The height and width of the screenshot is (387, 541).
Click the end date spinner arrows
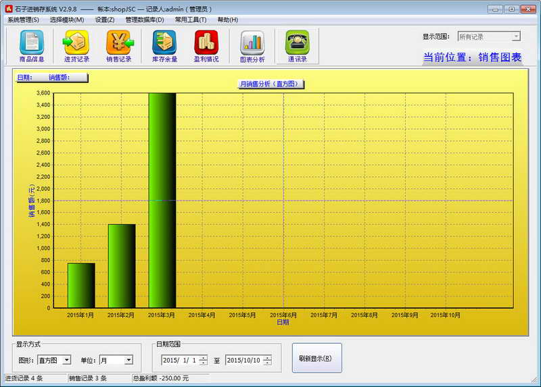click(x=267, y=360)
